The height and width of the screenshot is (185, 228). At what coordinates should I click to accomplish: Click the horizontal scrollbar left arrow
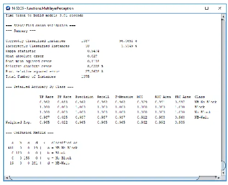click(x=7, y=178)
